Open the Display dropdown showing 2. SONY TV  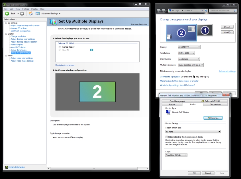(x=189, y=47)
